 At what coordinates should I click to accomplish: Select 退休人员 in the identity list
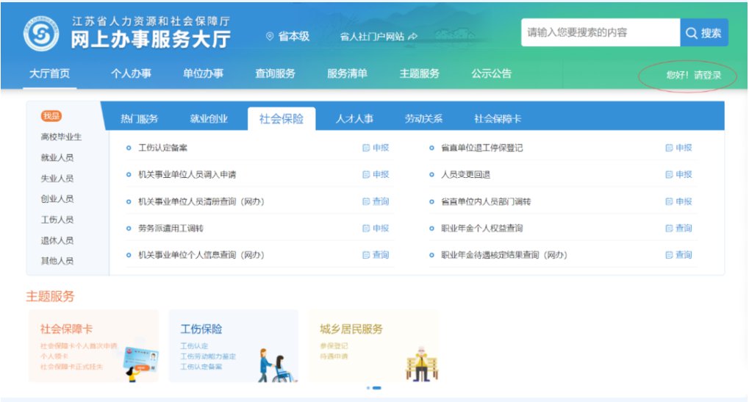(x=57, y=240)
